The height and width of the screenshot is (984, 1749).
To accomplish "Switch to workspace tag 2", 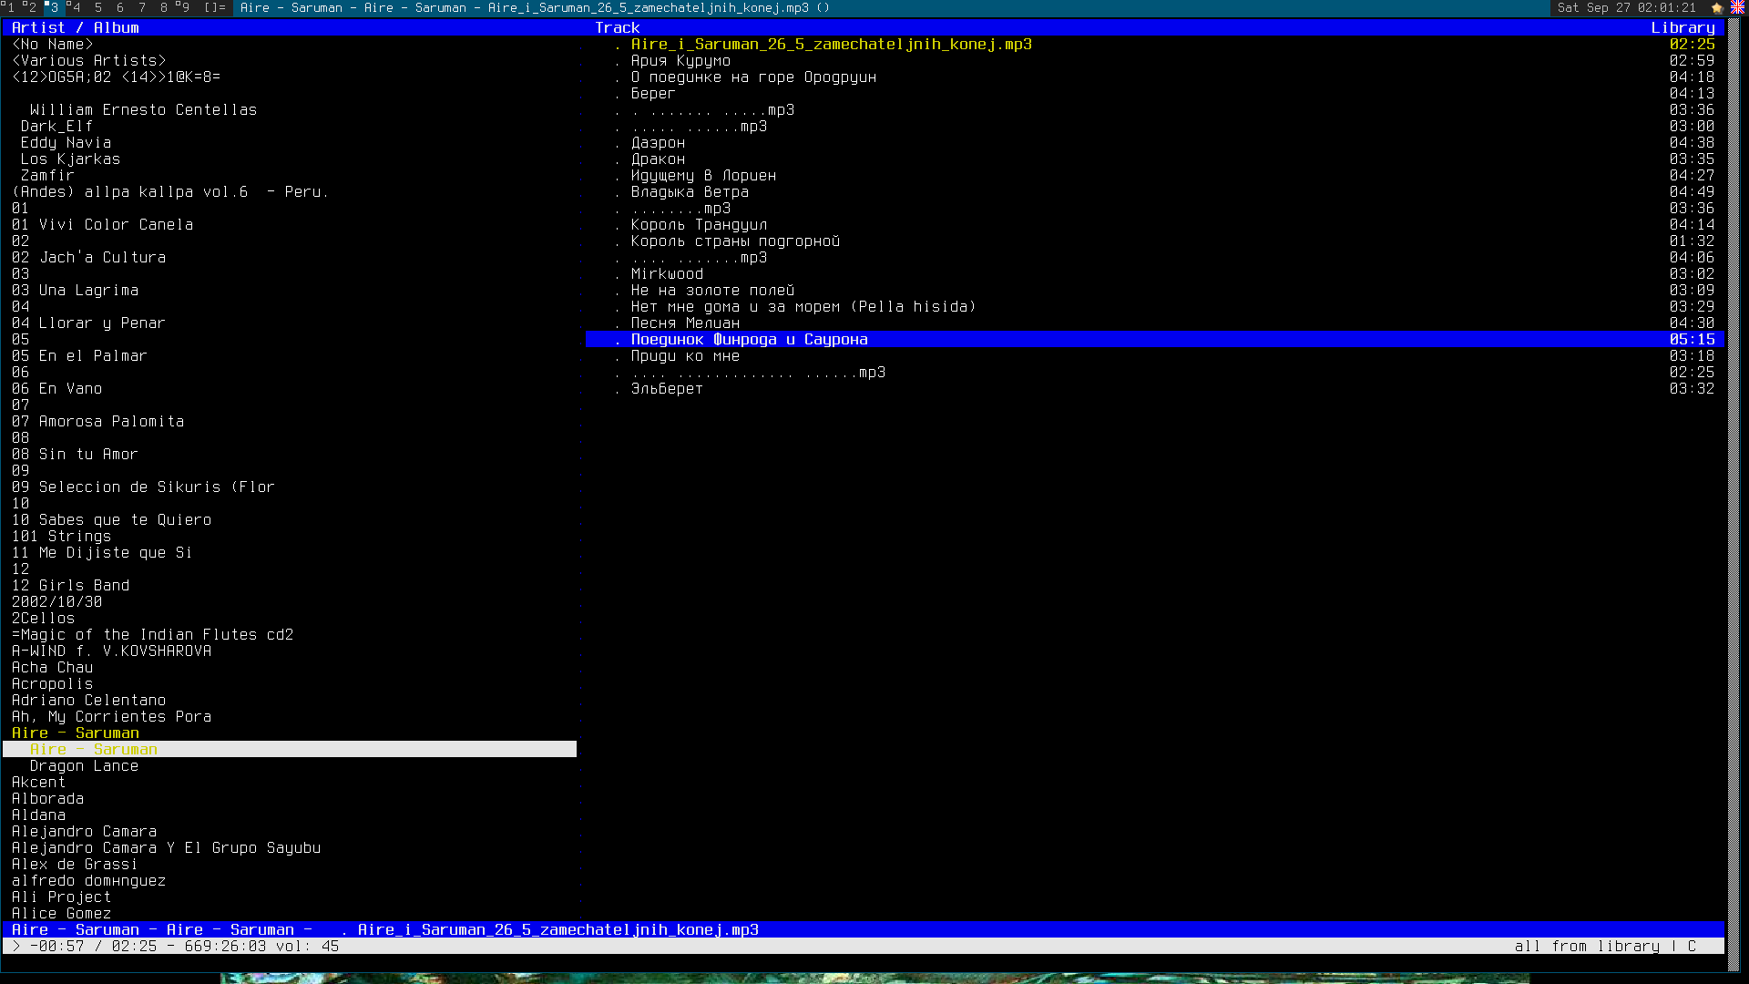I will 31,7.
